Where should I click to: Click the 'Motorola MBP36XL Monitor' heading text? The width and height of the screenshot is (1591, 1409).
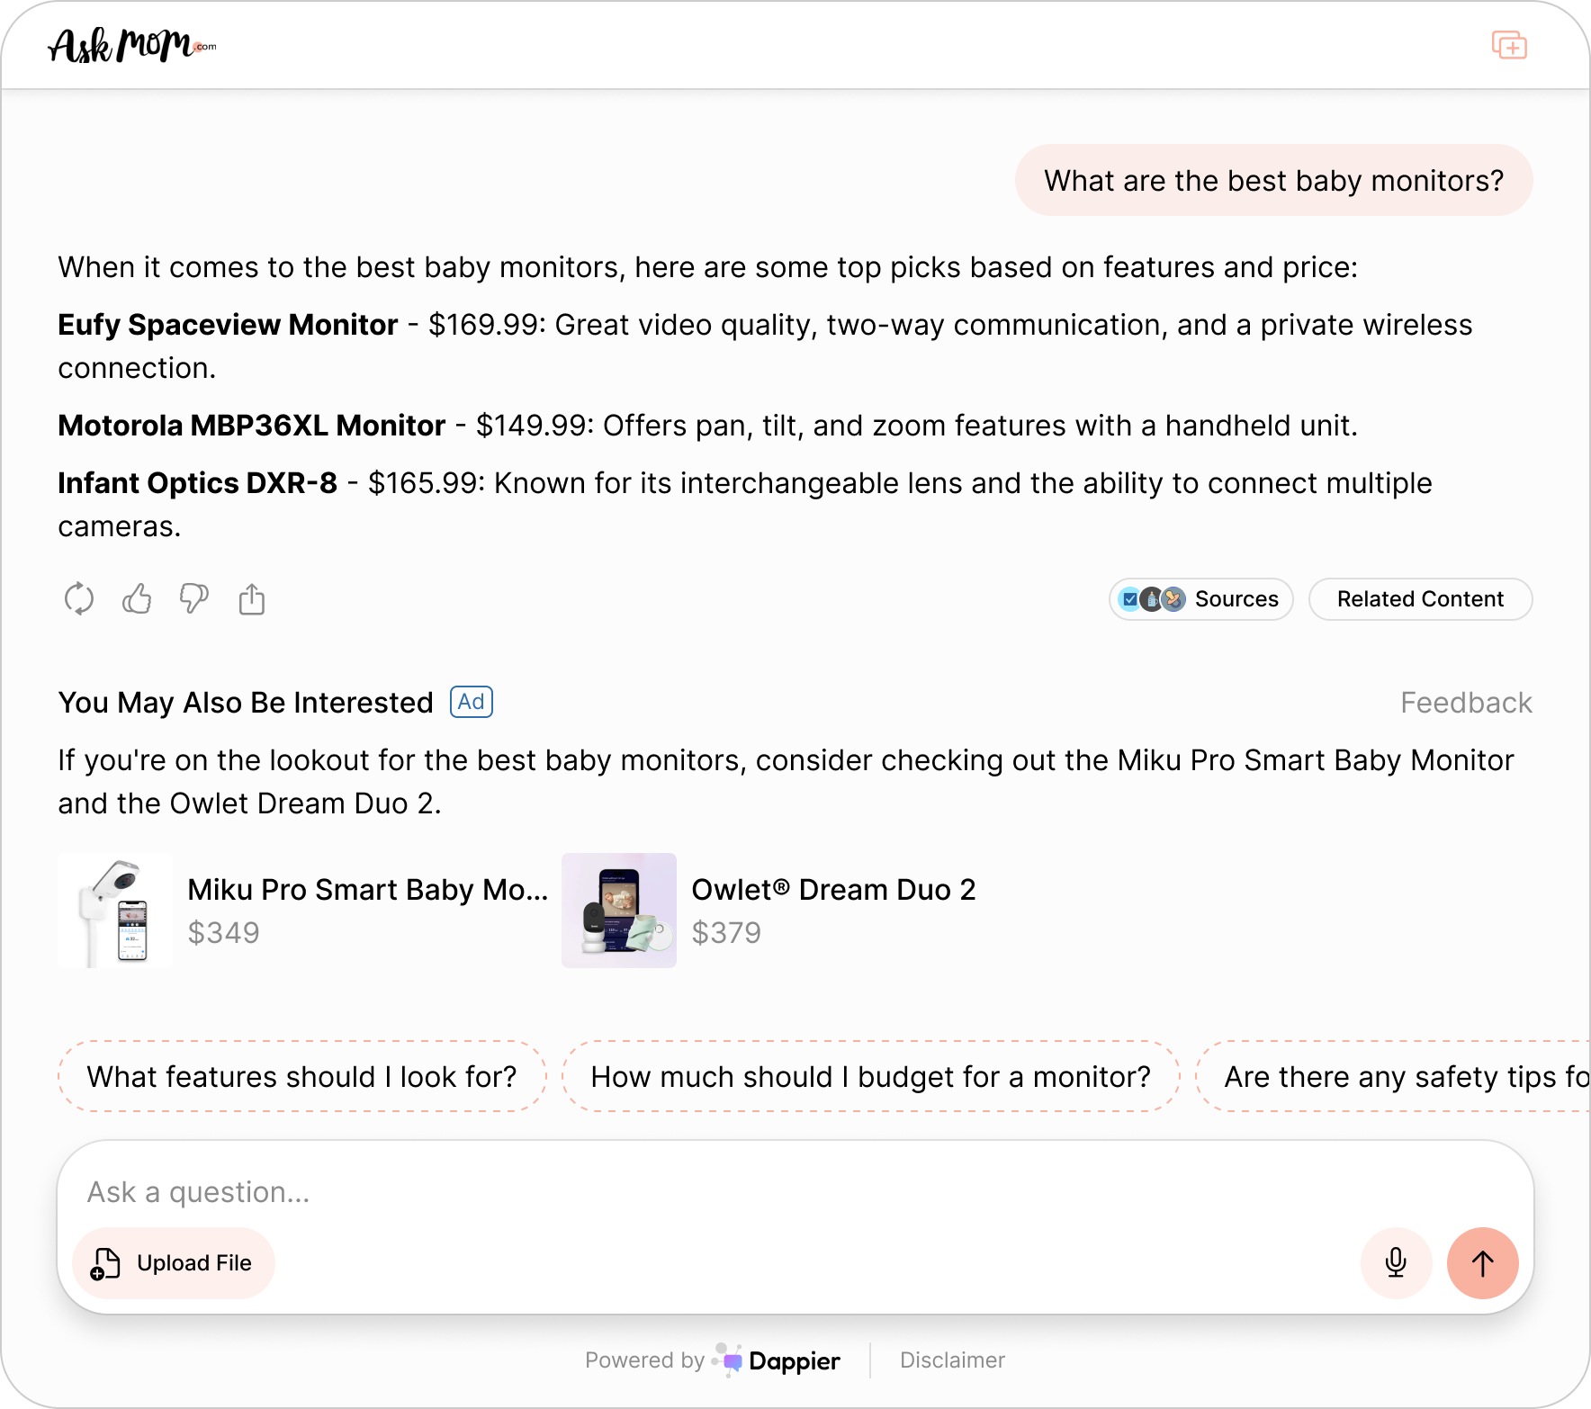point(252,426)
